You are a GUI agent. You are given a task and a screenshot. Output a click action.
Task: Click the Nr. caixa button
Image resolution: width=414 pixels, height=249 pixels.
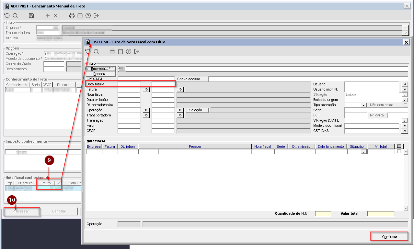[x=377, y=115]
